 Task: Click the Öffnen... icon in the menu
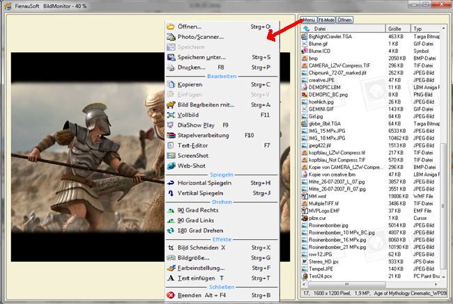pos(171,26)
